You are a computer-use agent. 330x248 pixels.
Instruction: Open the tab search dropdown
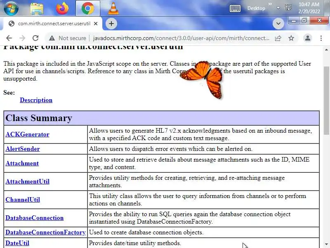tap(278, 24)
